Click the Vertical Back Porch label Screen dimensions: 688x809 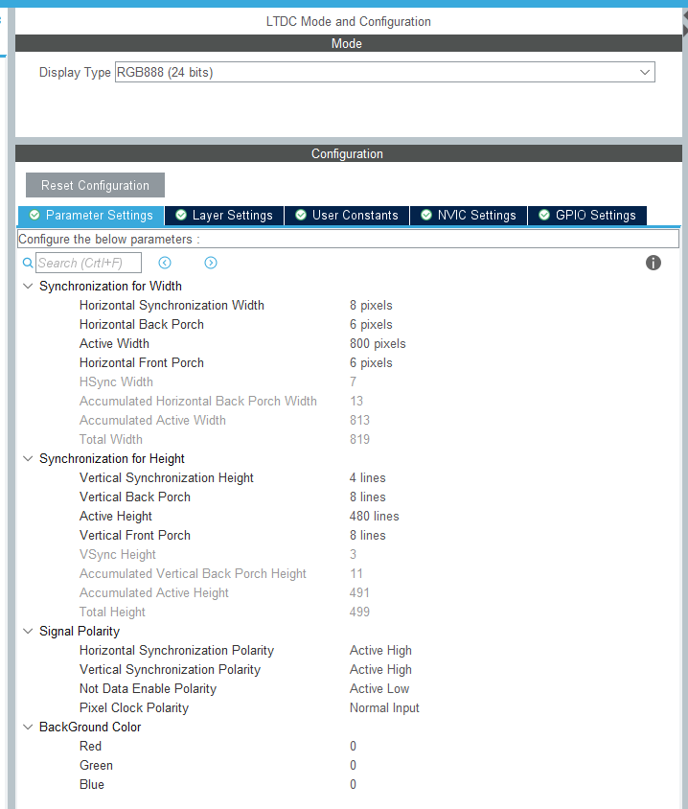134,497
